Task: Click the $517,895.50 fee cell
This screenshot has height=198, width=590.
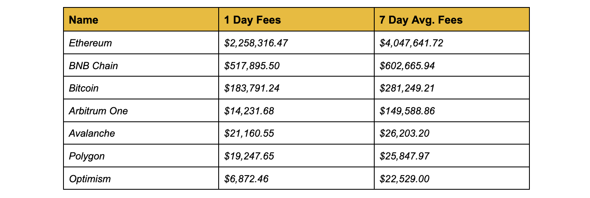Action: [x=296, y=65]
